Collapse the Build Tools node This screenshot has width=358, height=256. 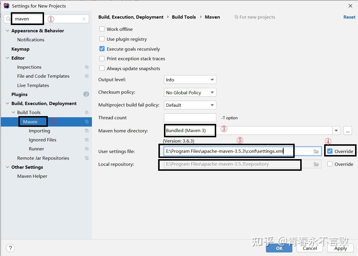click(13, 112)
